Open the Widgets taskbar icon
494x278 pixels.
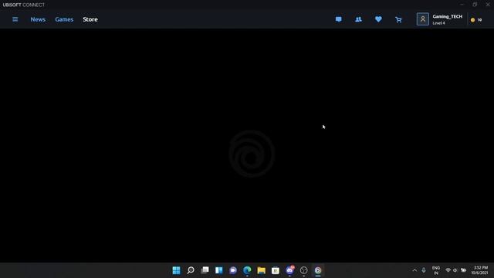219,270
